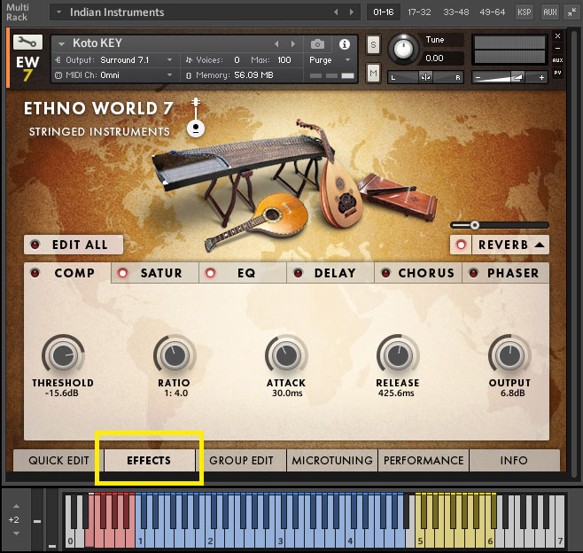Viewport: 583px width, 553px height.
Task: Open the PHASER effect tab
Action: (513, 273)
